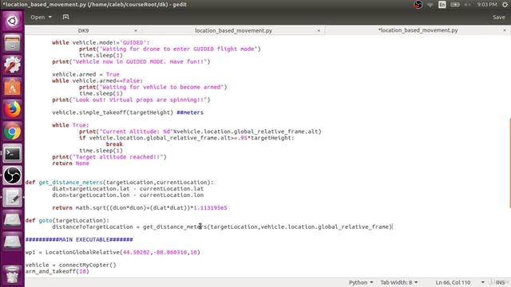Click the OBS tray indicator icon
The width and height of the screenshot is (511, 287).
point(418,5)
